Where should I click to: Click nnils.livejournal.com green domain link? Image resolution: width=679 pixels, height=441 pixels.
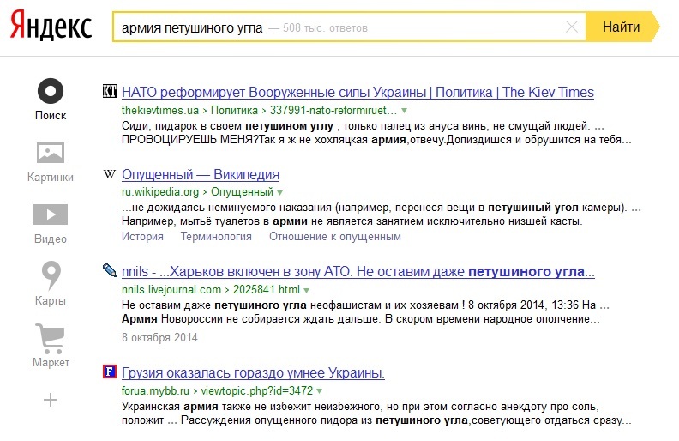tap(171, 289)
